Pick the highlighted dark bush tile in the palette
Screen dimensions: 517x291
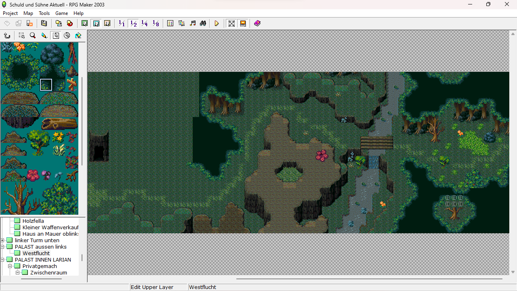[x=46, y=85]
